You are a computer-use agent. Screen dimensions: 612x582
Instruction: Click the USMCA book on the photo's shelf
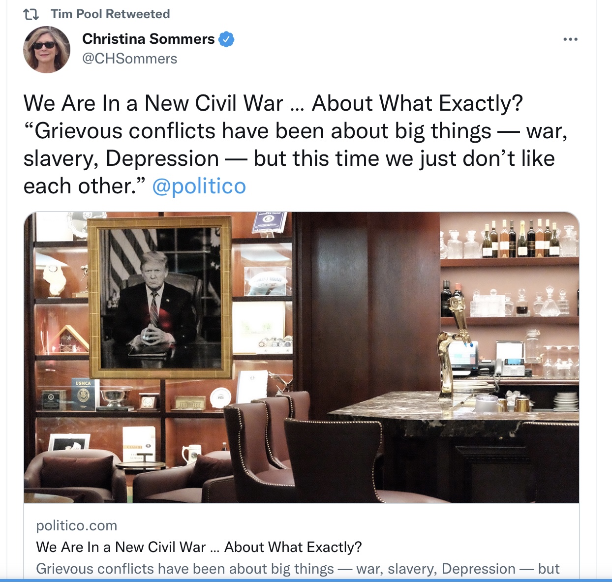click(x=85, y=394)
